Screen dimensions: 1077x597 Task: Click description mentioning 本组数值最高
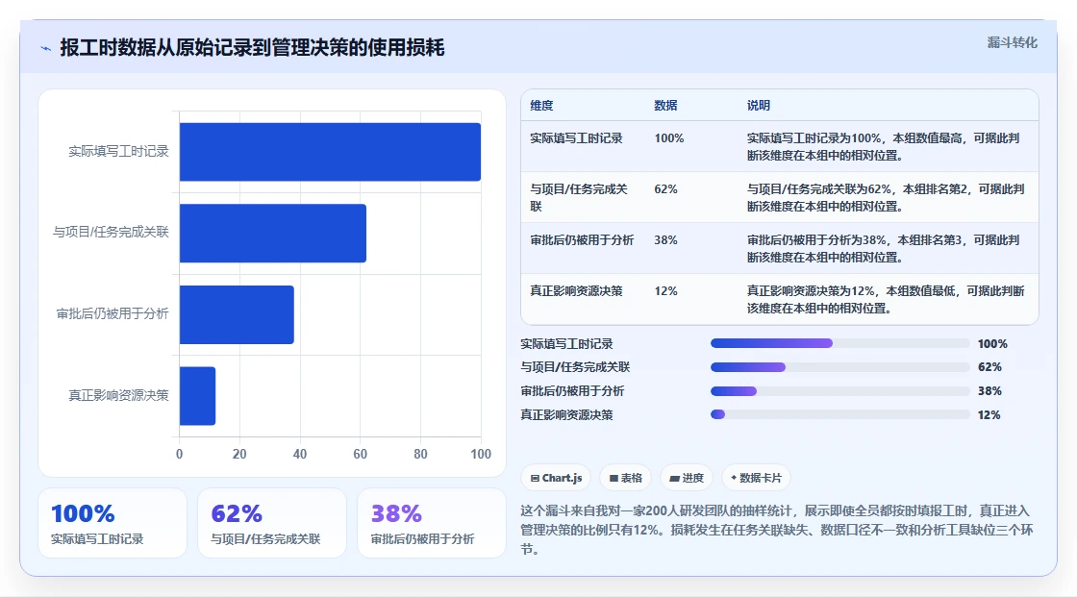884,146
